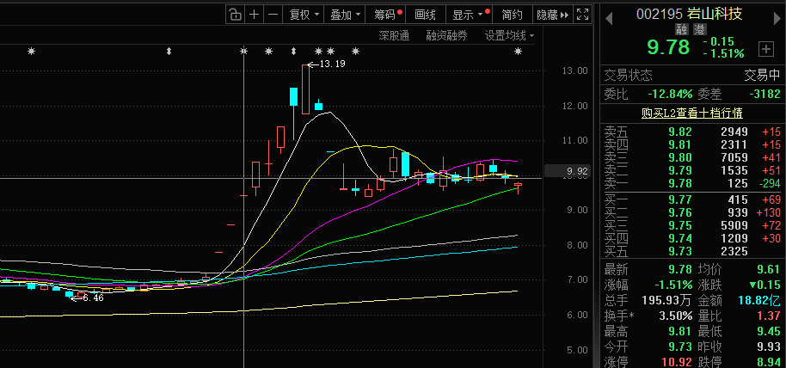
Task: Toggle 隐藏 to hide the side panel
Action: 552,14
